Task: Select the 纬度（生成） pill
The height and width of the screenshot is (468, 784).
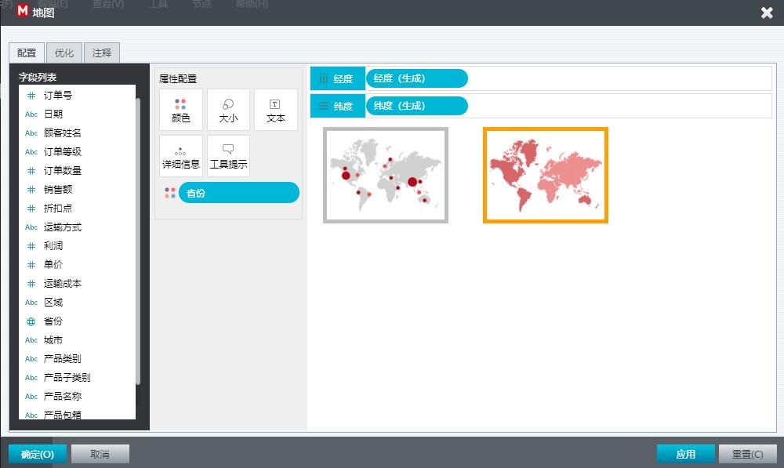Action: coord(416,106)
